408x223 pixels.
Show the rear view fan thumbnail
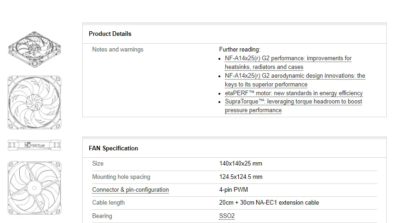[34, 187]
